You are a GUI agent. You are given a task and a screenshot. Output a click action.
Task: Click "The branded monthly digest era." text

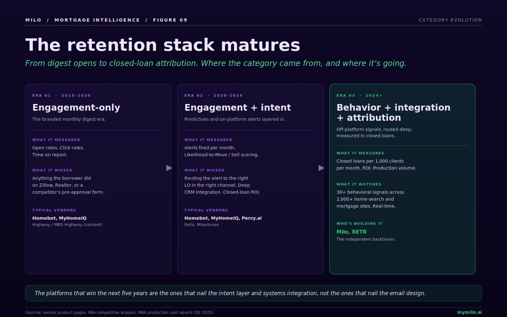pyautogui.click(x=69, y=119)
